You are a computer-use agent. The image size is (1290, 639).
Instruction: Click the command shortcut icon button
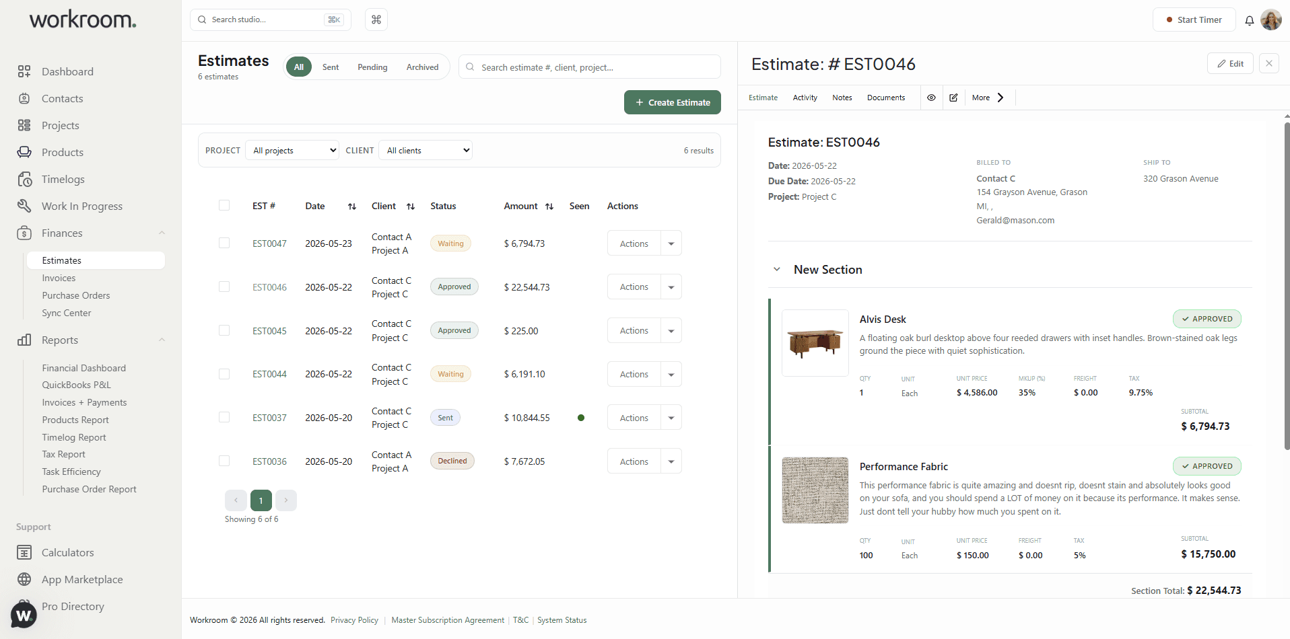[376, 20]
